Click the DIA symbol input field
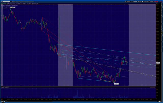Image resolution: width=163 pixels, height=103 pixels. (x=6, y=1)
